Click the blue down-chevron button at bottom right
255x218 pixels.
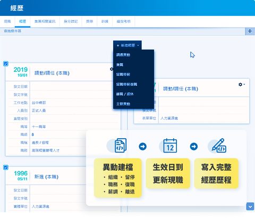click(250, 206)
